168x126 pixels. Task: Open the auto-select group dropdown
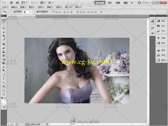(x=27, y=12)
